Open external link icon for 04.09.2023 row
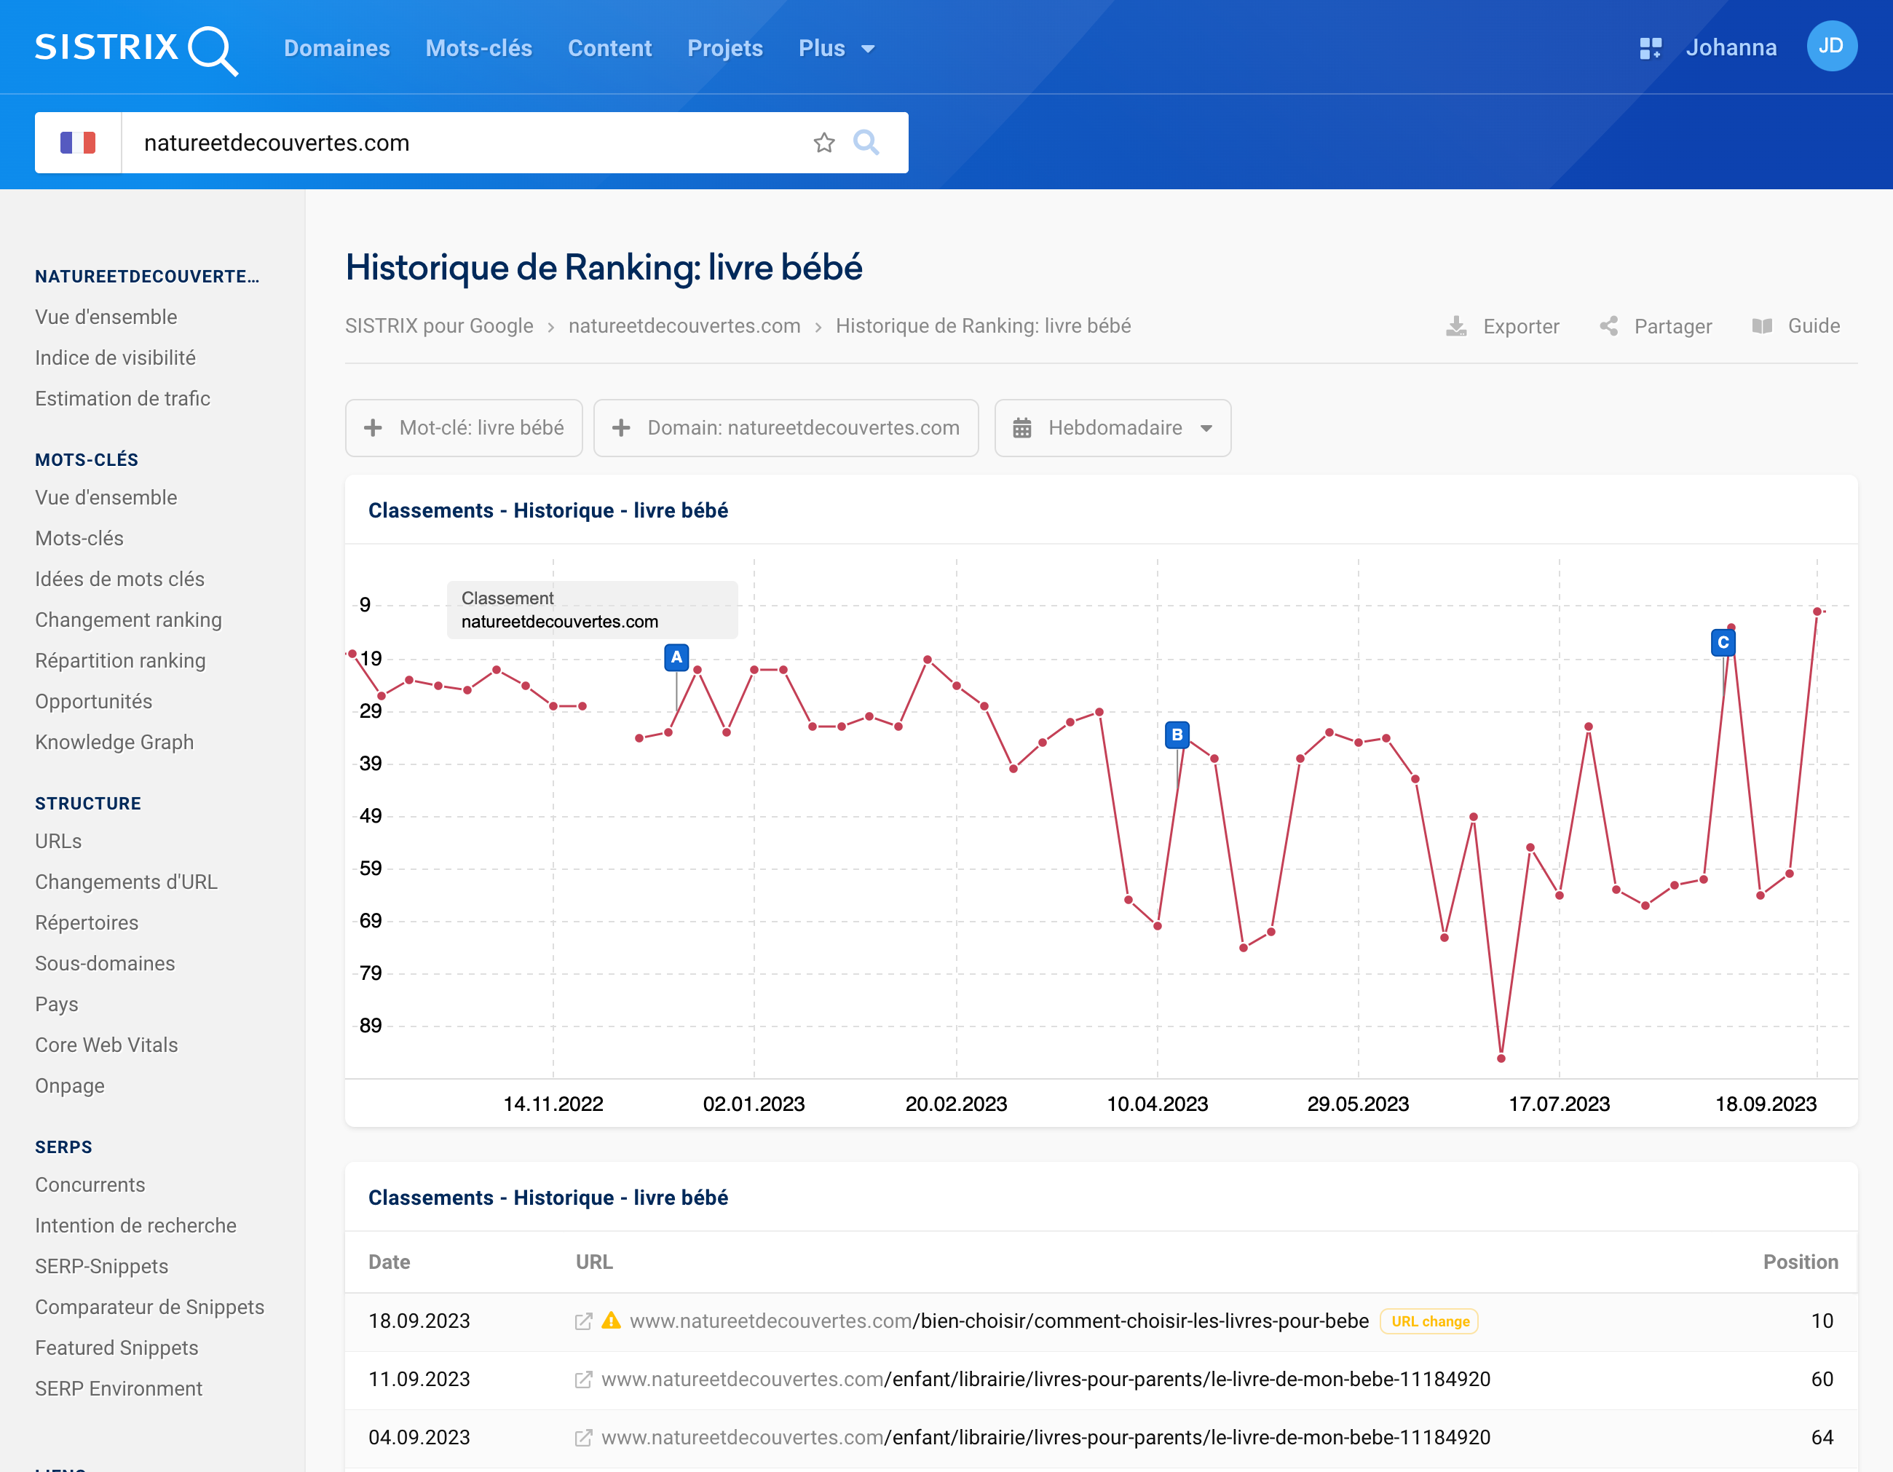 (583, 1437)
